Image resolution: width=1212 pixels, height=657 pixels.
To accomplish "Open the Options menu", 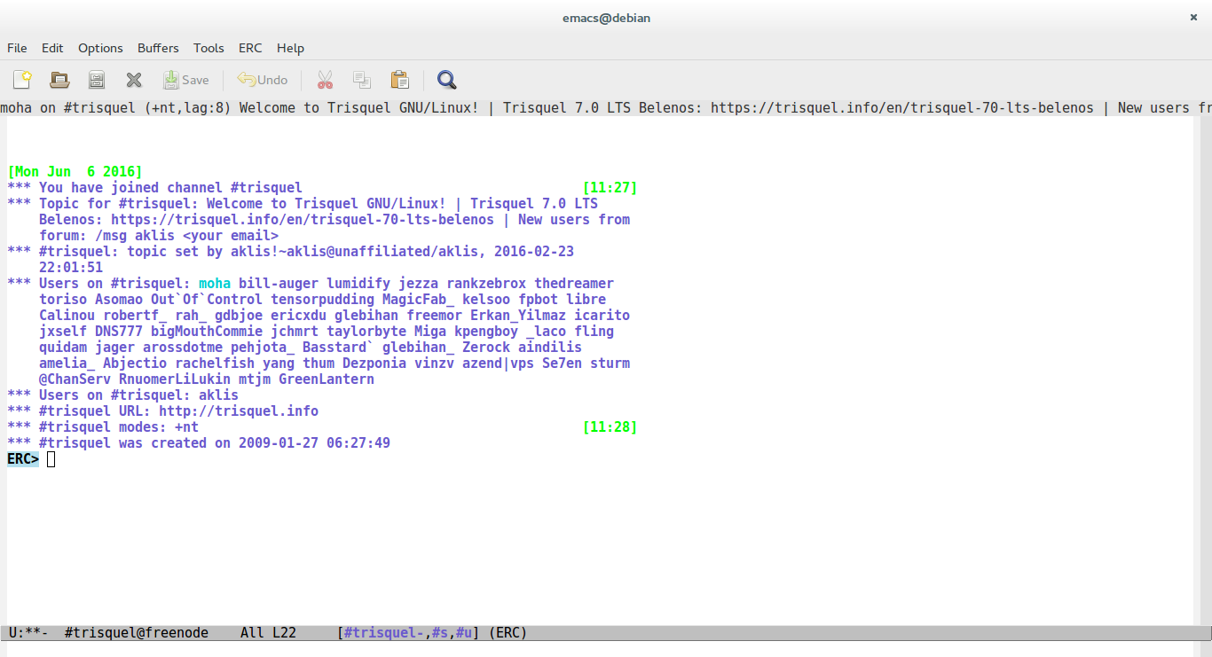I will [x=100, y=48].
